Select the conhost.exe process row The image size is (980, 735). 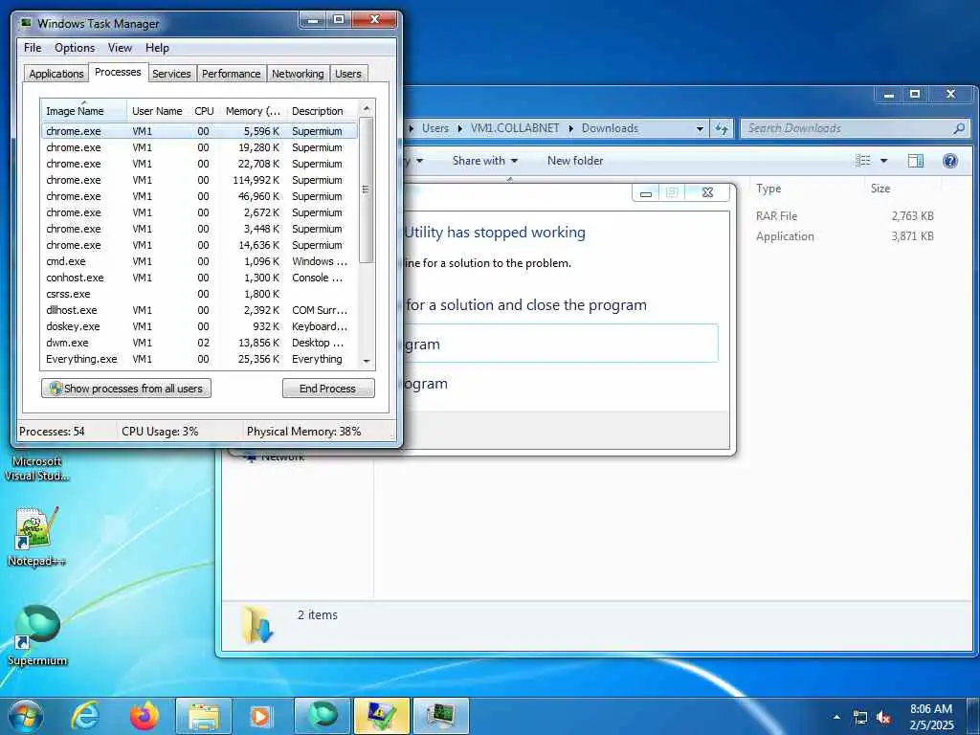pyautogui.click(x=199, y=278)
